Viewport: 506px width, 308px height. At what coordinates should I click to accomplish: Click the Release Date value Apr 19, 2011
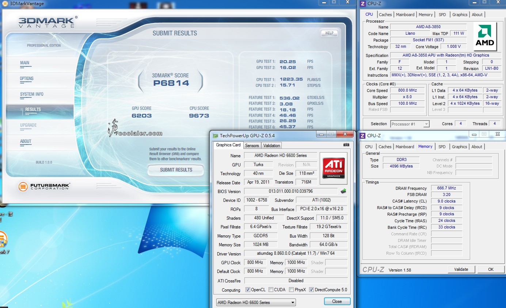(x=259, y=182)
